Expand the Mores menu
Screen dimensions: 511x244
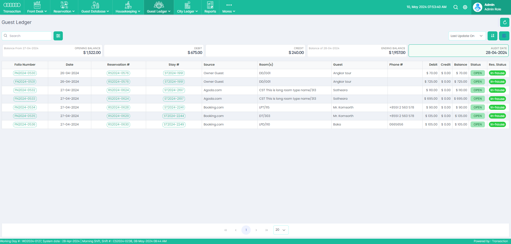tap(229, 7)
